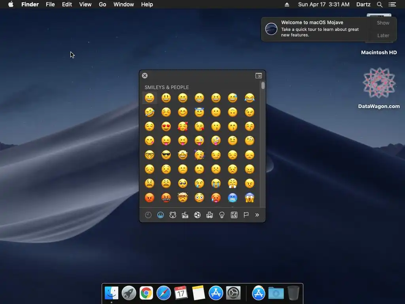405x304 pixels.
Task: Open the Dartz user menu
Action: coord(363,4)
